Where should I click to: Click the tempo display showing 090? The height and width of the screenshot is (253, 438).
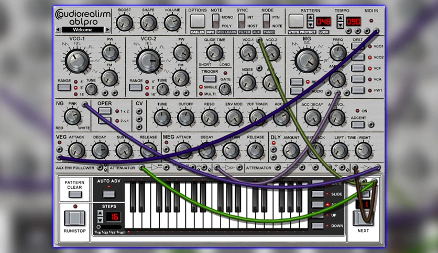click(353, 21)
